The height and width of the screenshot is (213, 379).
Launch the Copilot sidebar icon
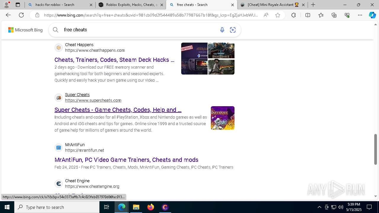(372, 15)
